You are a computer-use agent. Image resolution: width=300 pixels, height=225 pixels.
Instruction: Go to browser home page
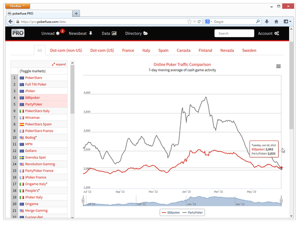[276, 22]
